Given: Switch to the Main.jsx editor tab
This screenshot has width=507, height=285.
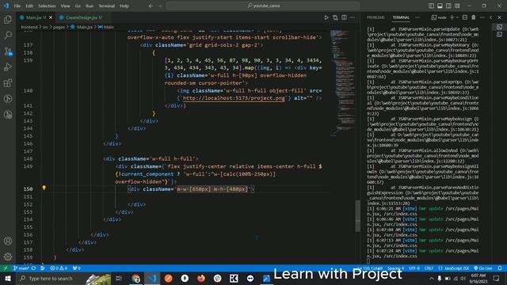Looking at the screenshot, I should coord(33,17).
